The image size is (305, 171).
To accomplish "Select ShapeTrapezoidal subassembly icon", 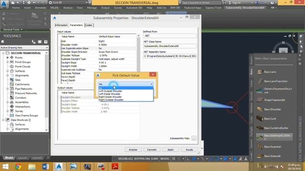I will coord(260,100).
